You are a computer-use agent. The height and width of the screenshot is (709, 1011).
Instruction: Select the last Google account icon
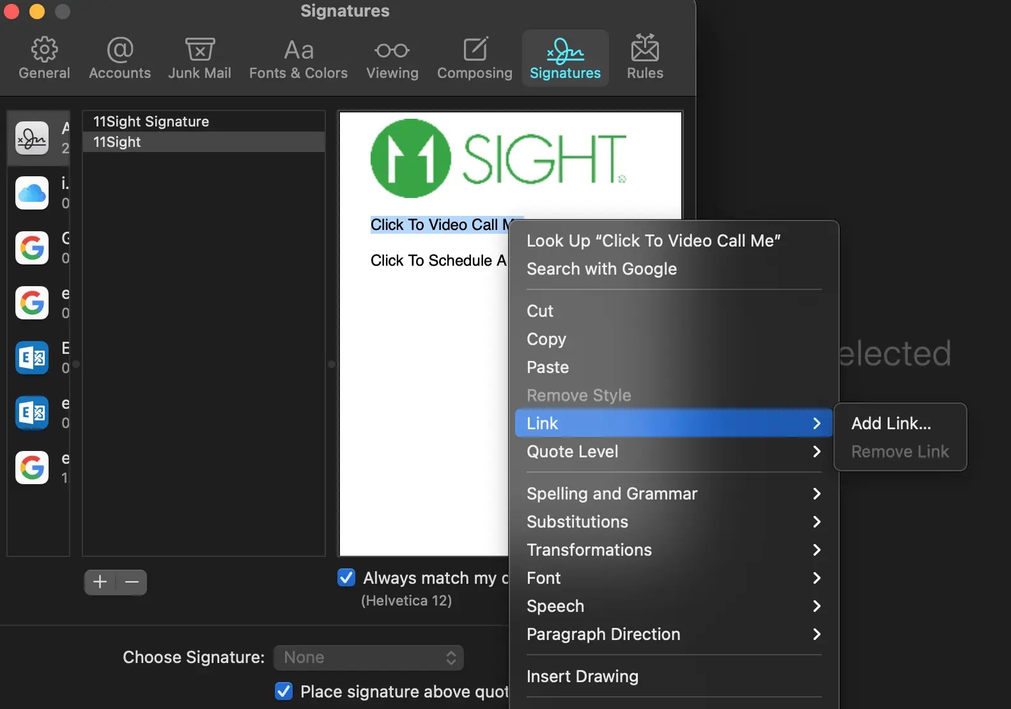click(32, 468)
